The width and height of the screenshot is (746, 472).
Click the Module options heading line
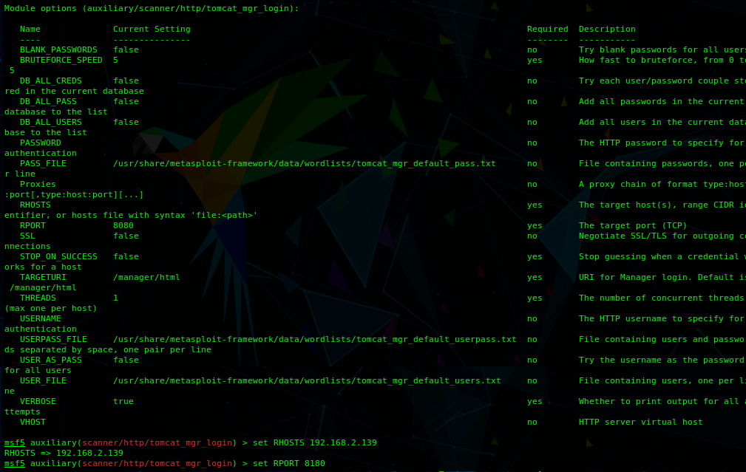point(152,9)
